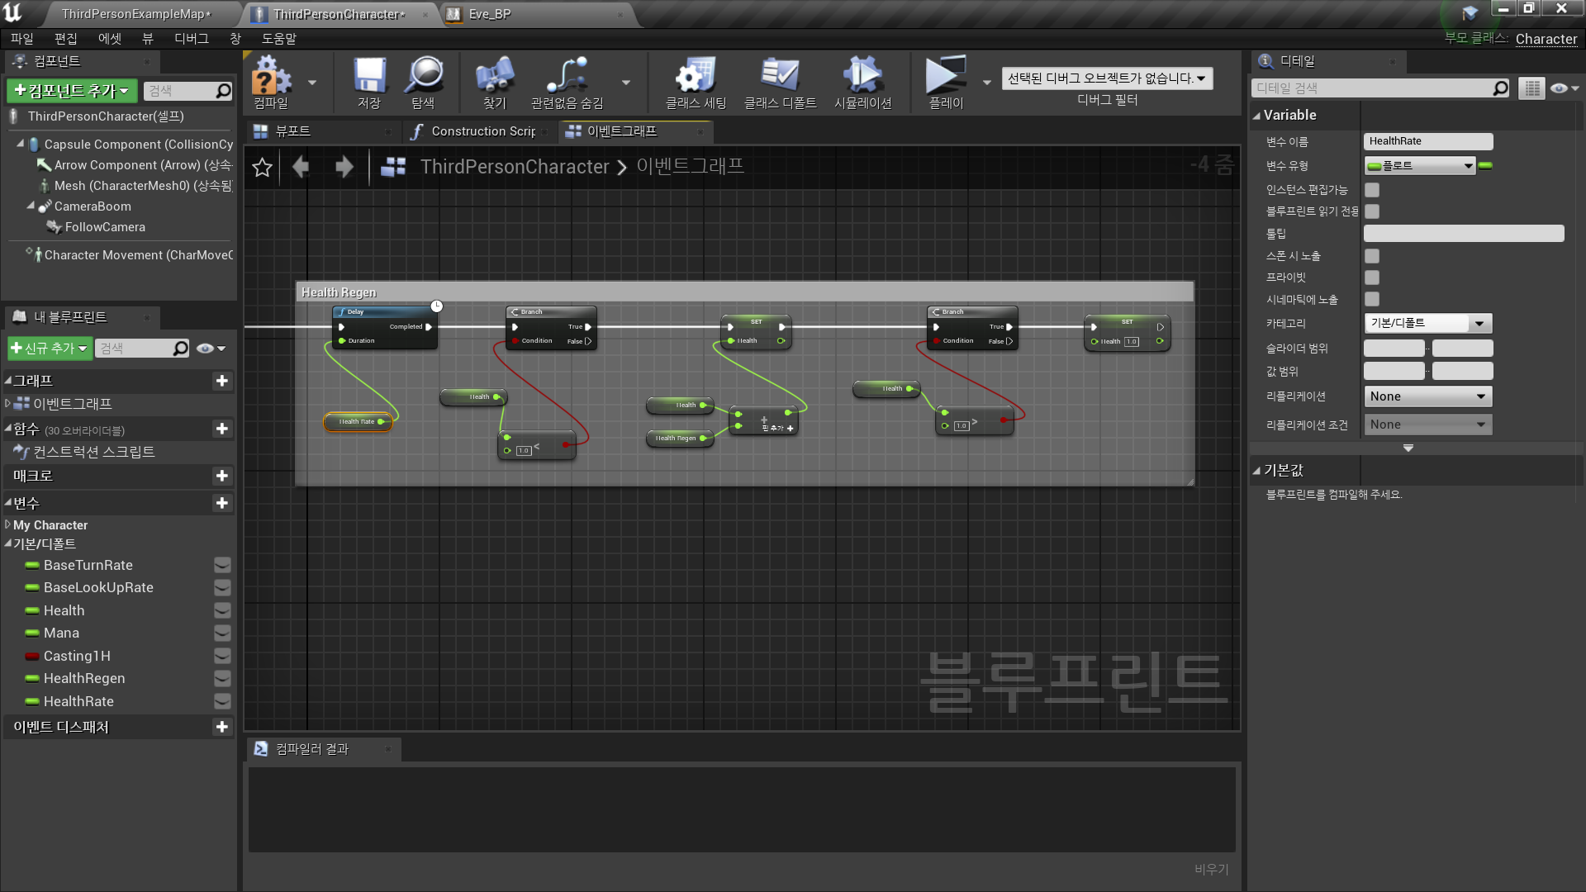
Task: Check the 스폰 시 노출 option
Action: (x=1371, y=256)
